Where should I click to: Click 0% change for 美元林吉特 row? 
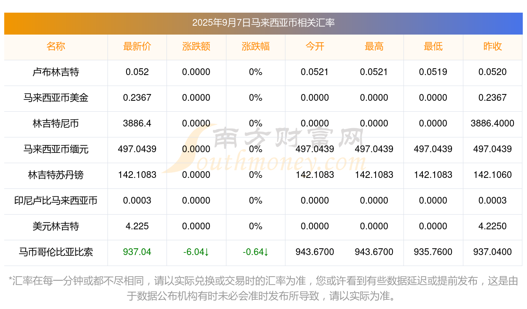click(255, 226)
